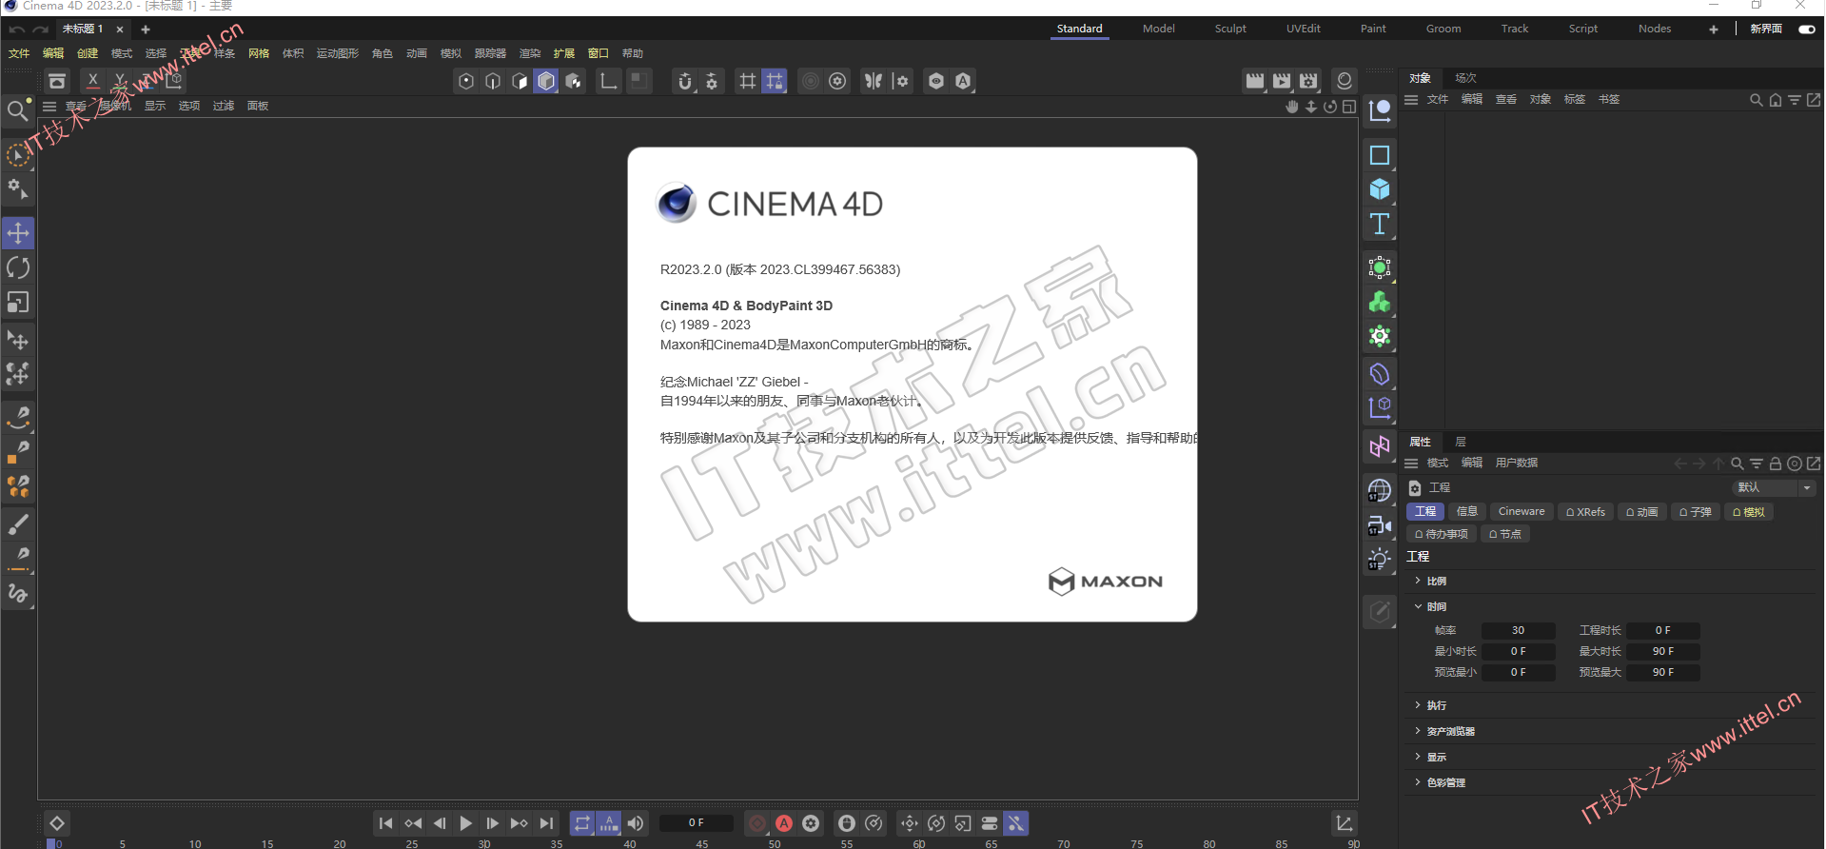Click the Render View clapperboard icon
The width and height of the screenshot is (1826, 849).
(x=1255, y=81)
